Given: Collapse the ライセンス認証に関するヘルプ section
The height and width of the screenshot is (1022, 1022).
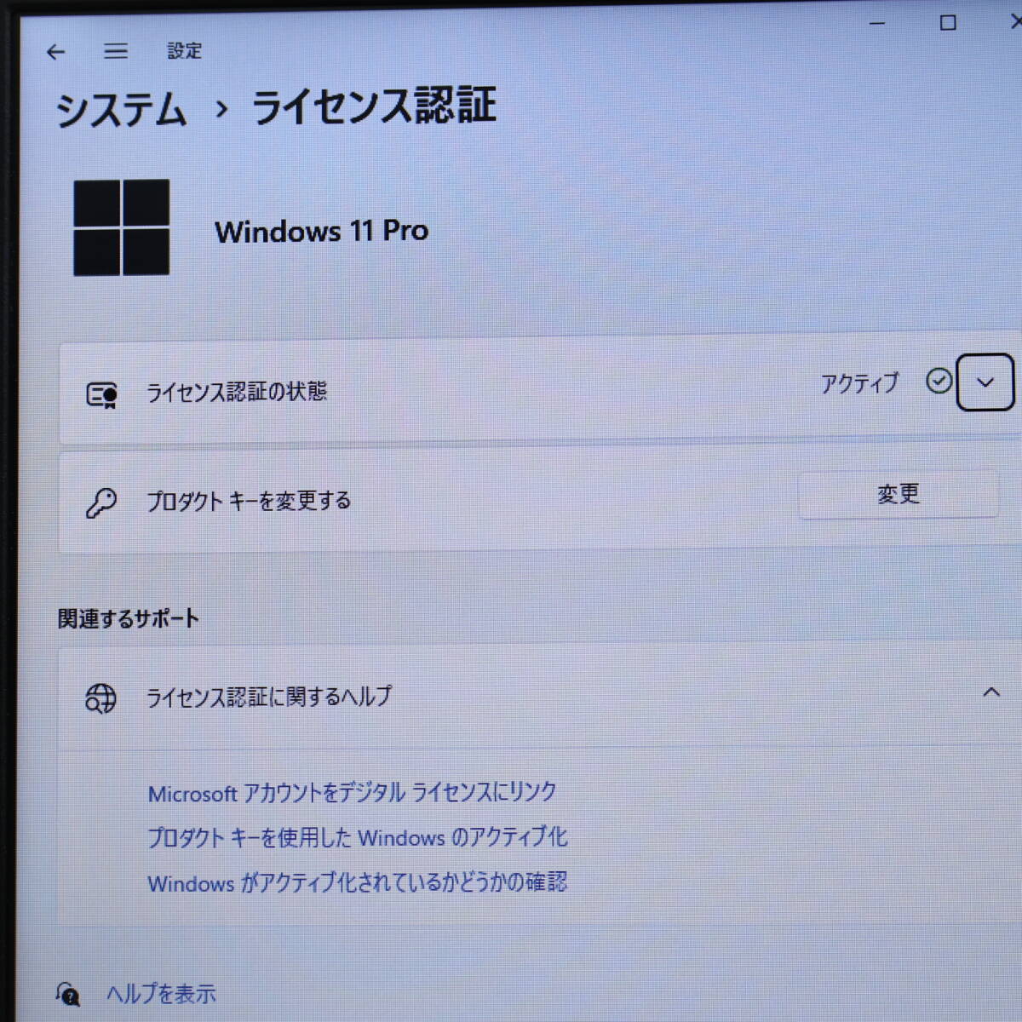Looking at the screenshot, I should (x=991, y=692).
